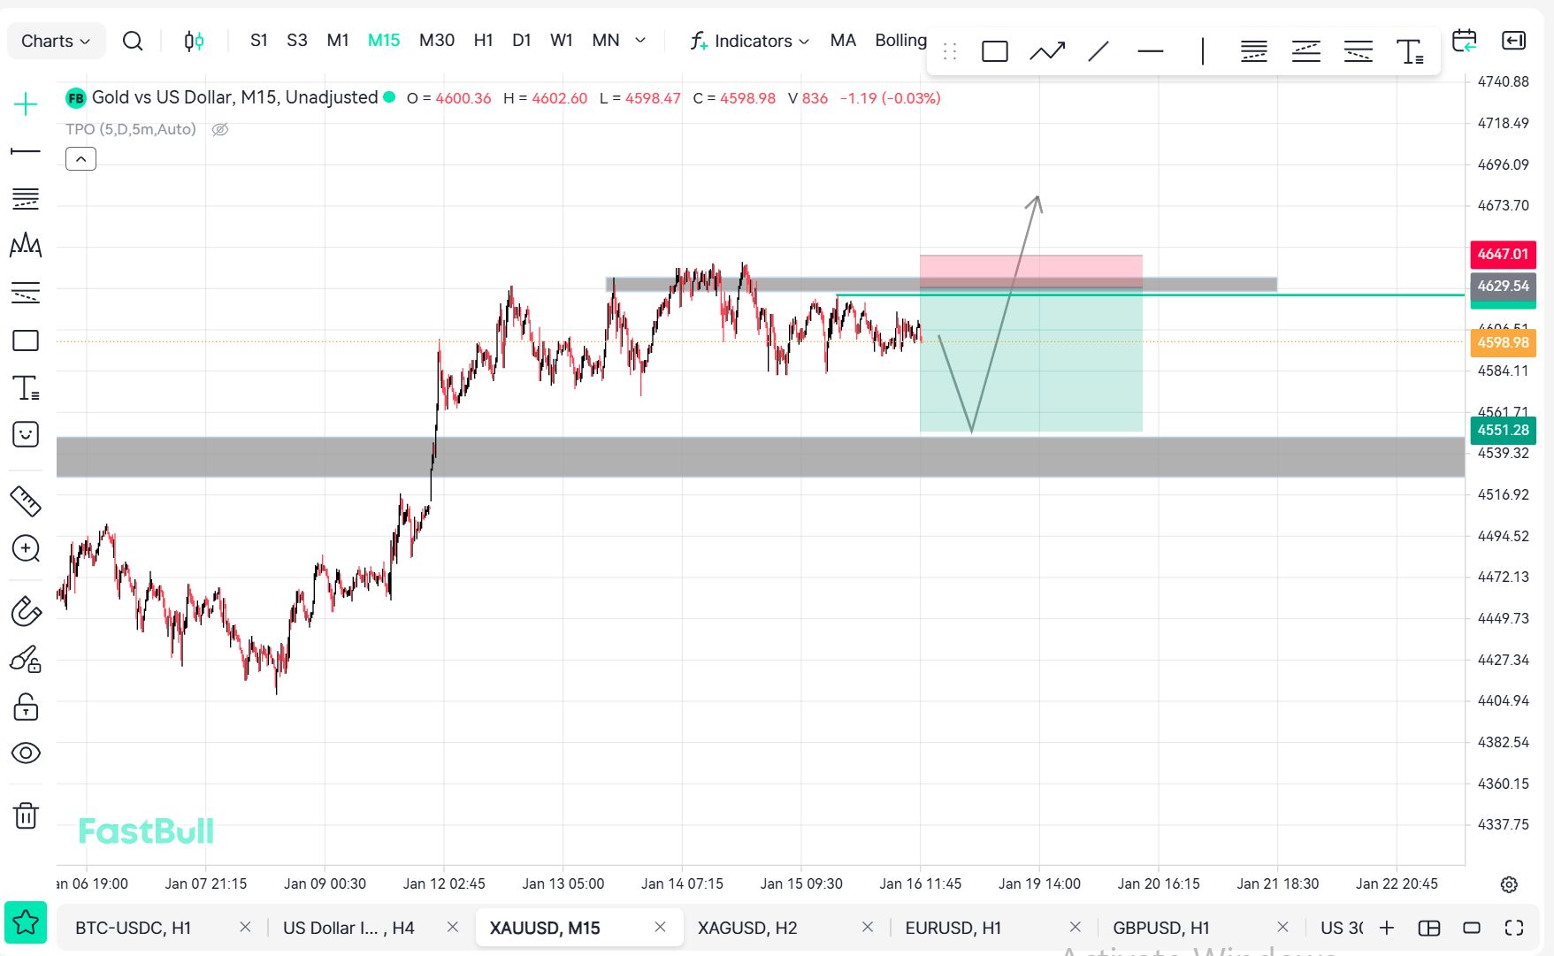Select the ruler measurement tool
The image size is (1554, 956).
26,501
